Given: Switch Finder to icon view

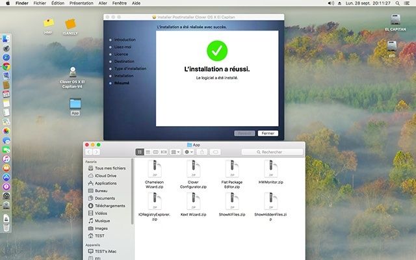Looking at the screenshot, I should point(140,152).
